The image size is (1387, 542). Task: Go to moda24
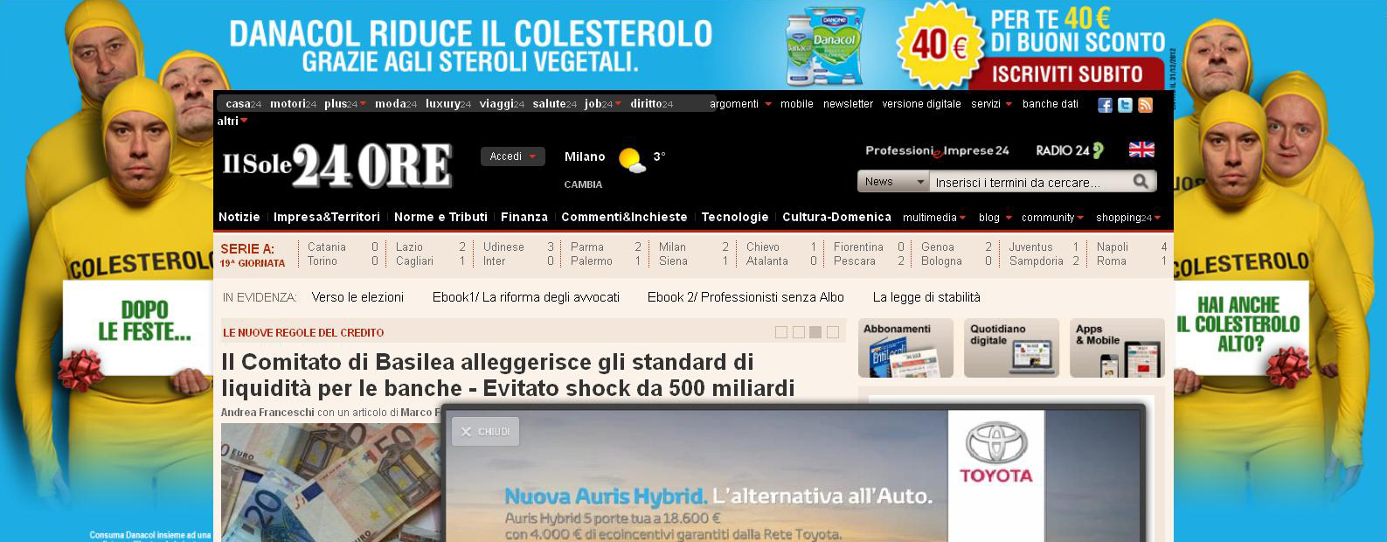[396, 104]
